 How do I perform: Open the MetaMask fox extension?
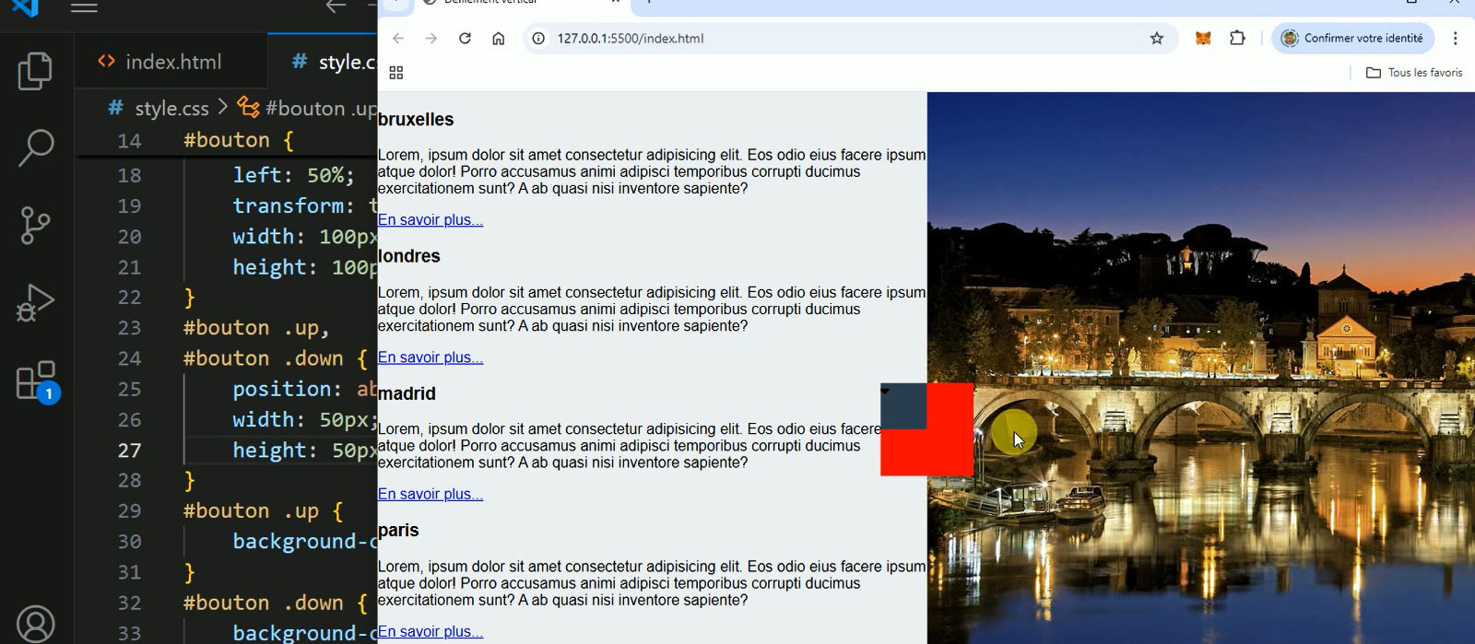(x=1203, y=39)
